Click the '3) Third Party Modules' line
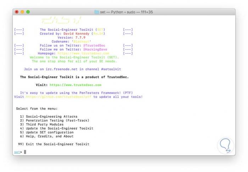Image resolution: width=248 pixels, height=172 pixels. 42,124
